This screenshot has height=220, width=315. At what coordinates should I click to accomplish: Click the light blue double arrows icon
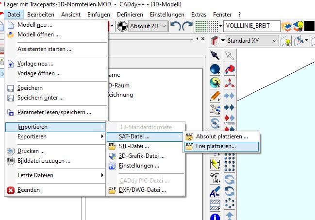230,96
